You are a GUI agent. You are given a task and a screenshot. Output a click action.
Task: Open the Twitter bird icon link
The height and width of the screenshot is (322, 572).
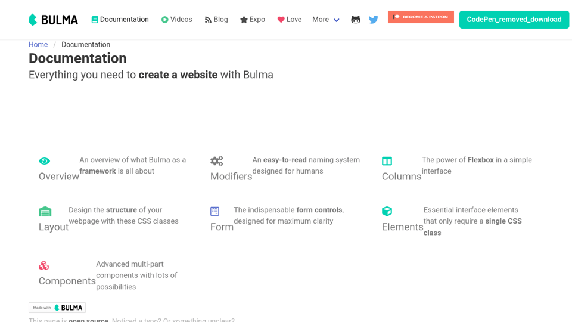coord(373,20)
